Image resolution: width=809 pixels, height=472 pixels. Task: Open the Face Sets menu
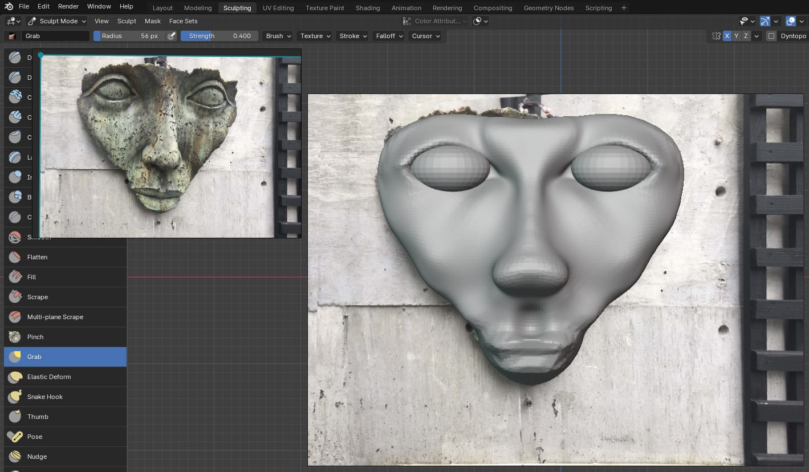click(183, 21)
